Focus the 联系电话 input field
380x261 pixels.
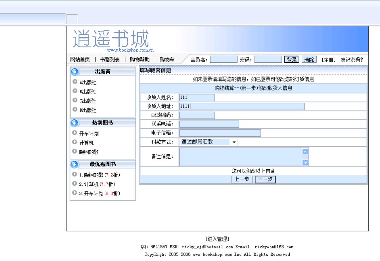pyautogui.click(x=209, y=124)
